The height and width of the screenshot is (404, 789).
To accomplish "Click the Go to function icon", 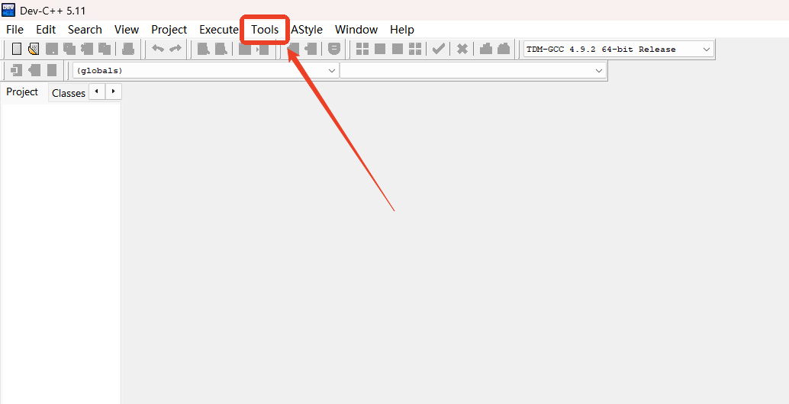I will (244, 49).
